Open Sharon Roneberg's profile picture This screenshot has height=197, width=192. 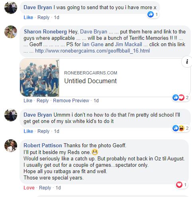[11, 32]
